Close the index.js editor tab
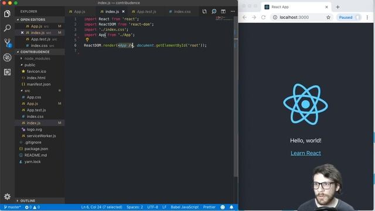Screen dimensions: 375x211 pyautogui.click(x=124, y=12)
